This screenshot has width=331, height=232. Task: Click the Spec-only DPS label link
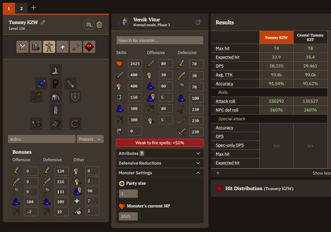point(230,145)
